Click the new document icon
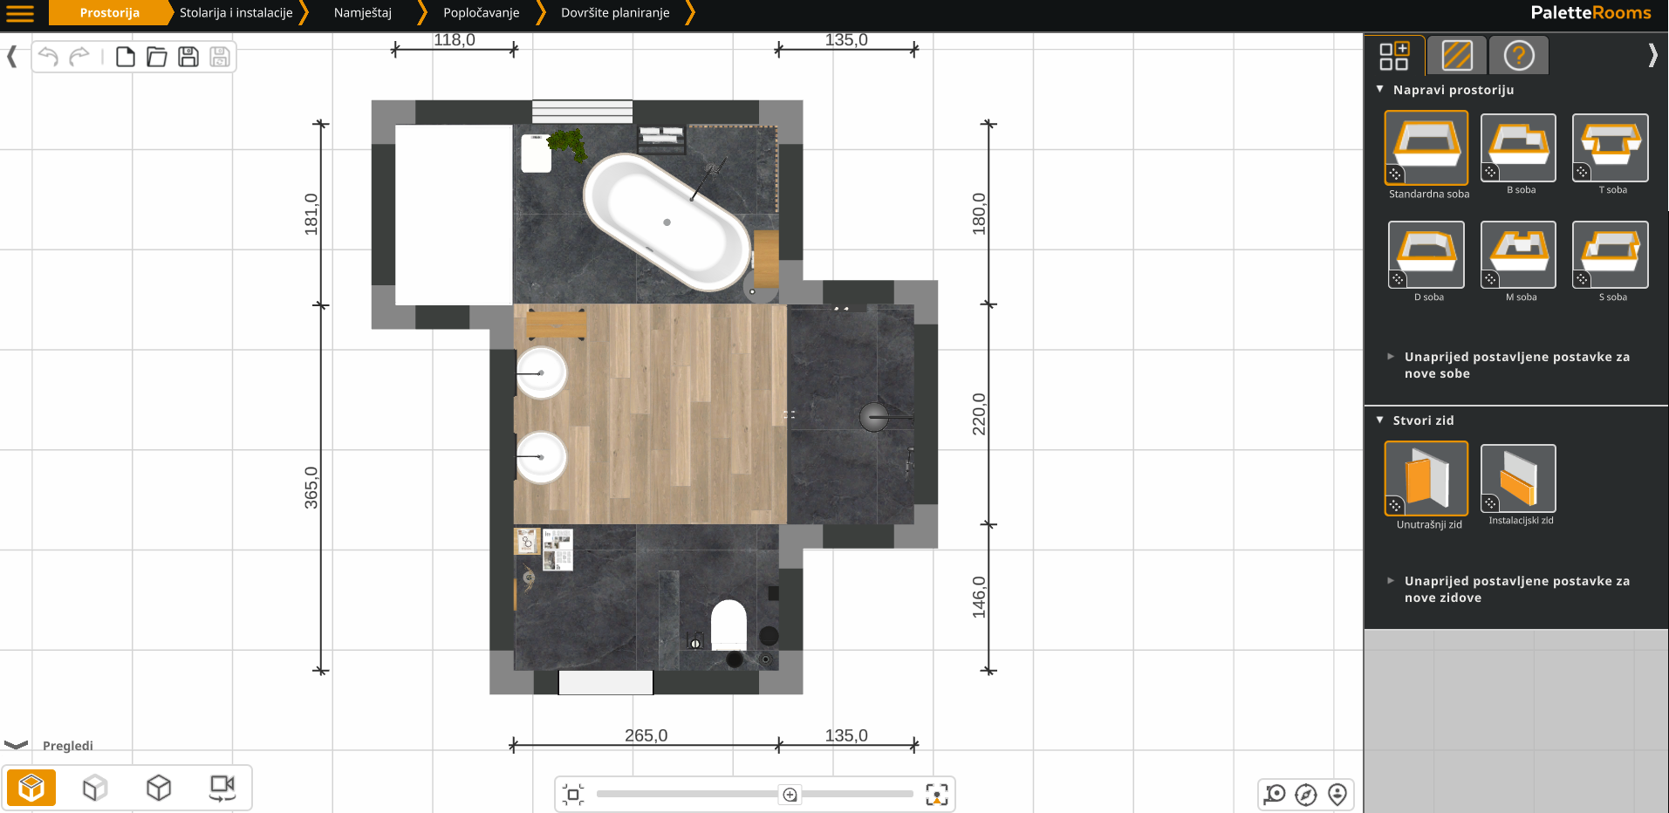This screenshot has height=813, width=1669. coord(126,58)
